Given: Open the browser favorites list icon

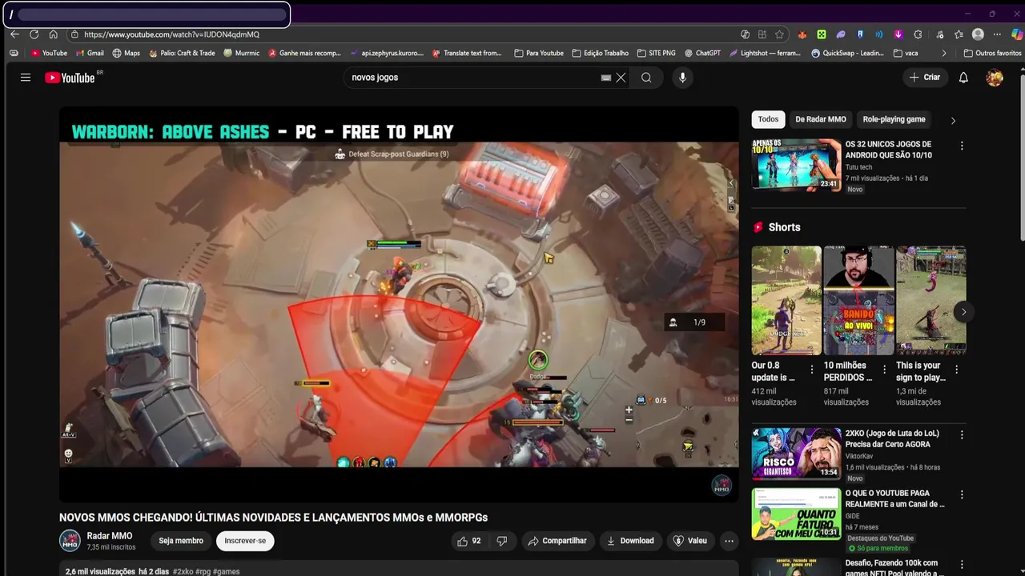Looking at the screenshot, I should pyautogui.click(x=959, y=34).
